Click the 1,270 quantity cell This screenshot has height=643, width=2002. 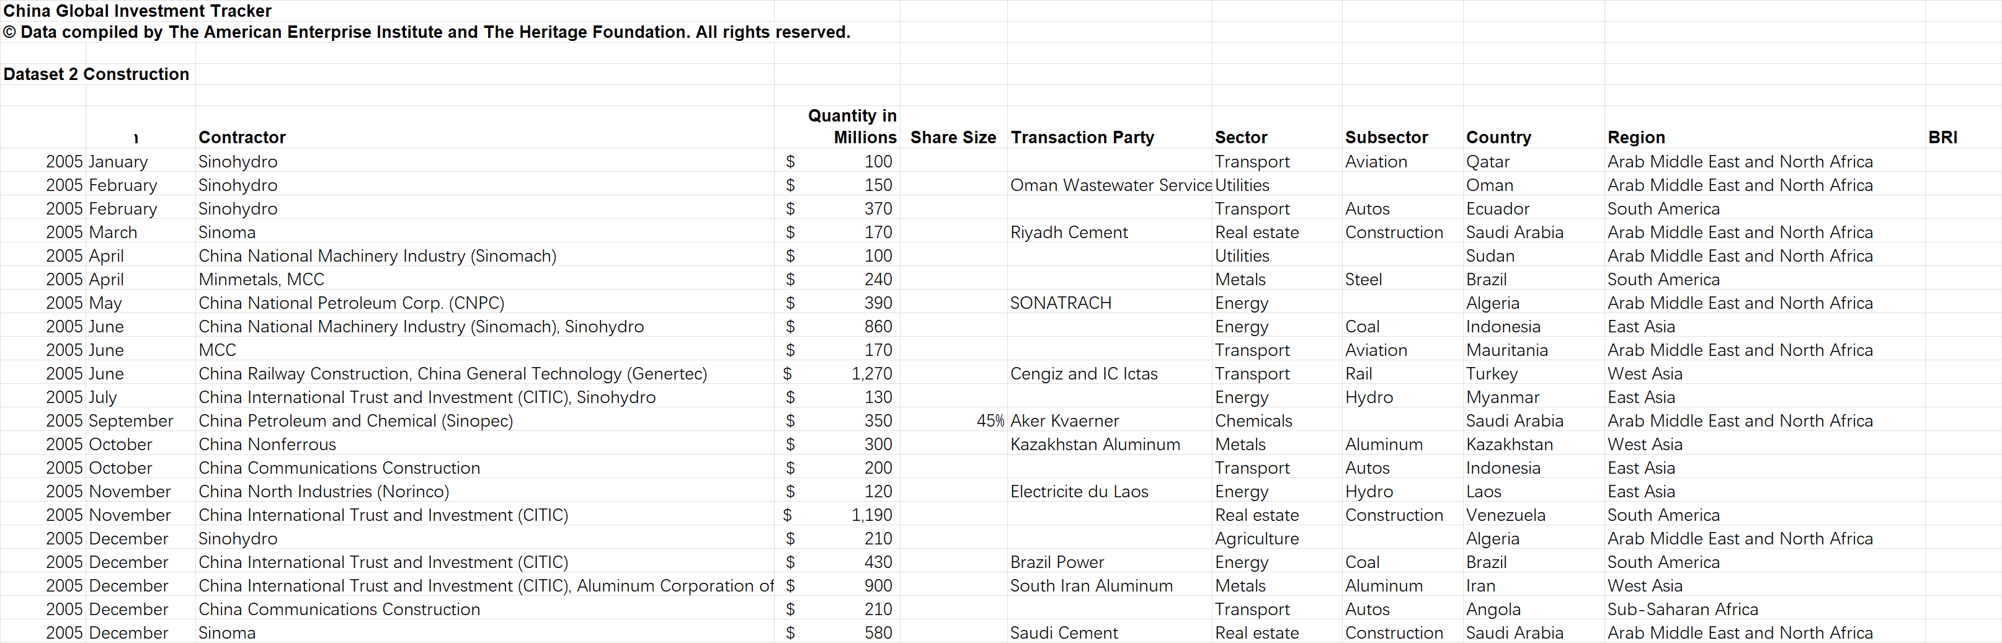[871, 375]
